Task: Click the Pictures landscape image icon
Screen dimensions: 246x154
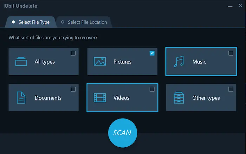Action: click(x=100, y=62)
